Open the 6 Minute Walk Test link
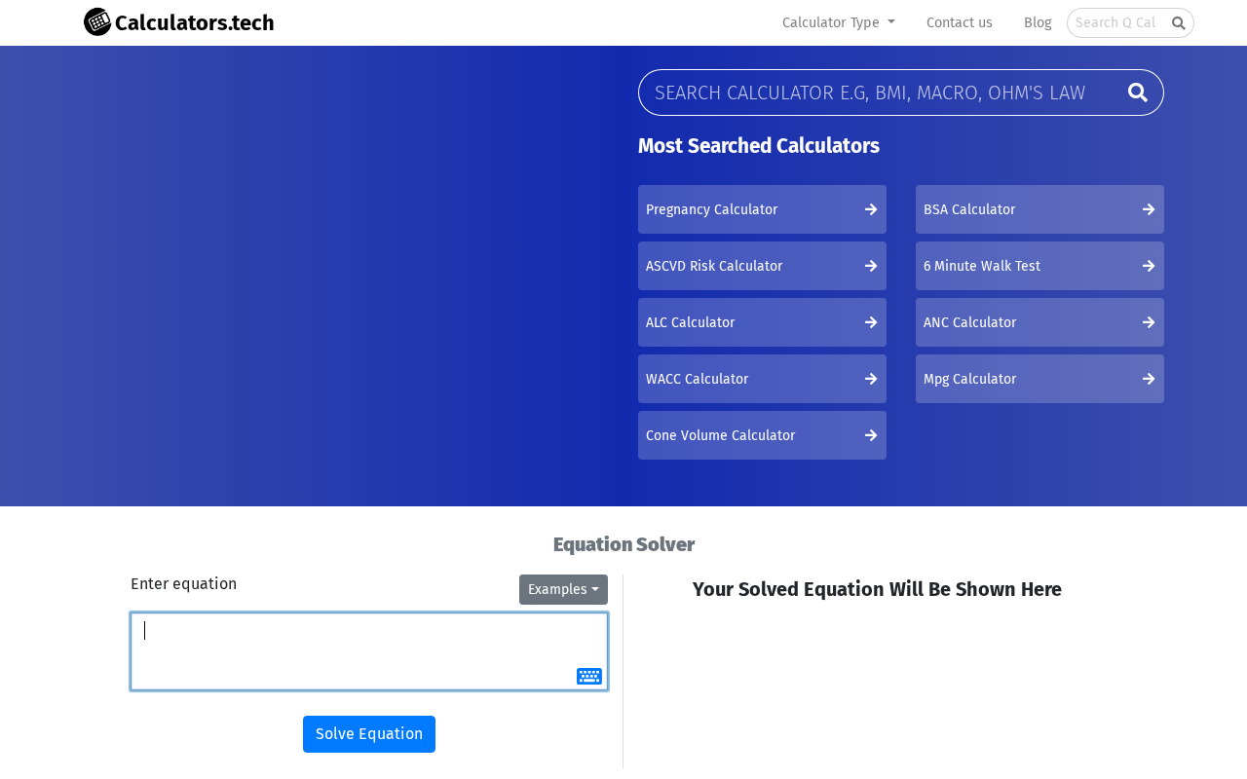The height and width of the screenshot is (779, 1247). click(982, 266)
